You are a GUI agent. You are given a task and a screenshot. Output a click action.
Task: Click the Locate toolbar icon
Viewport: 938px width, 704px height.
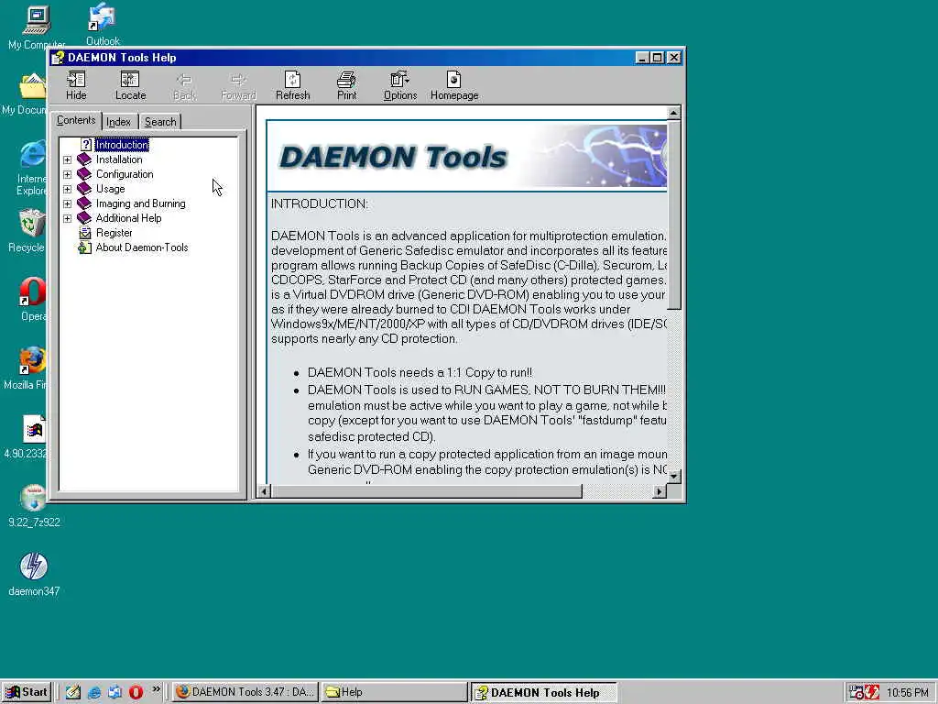(130, 80)
